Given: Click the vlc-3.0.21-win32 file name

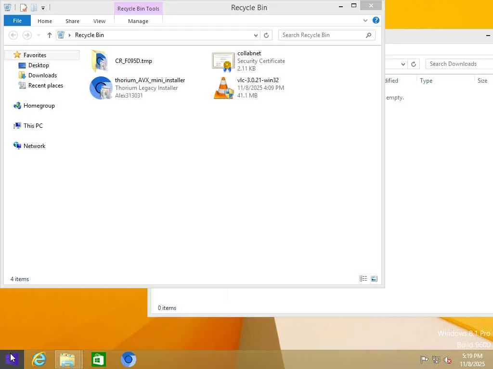Looking at the screenshot, I should [258, 80].
